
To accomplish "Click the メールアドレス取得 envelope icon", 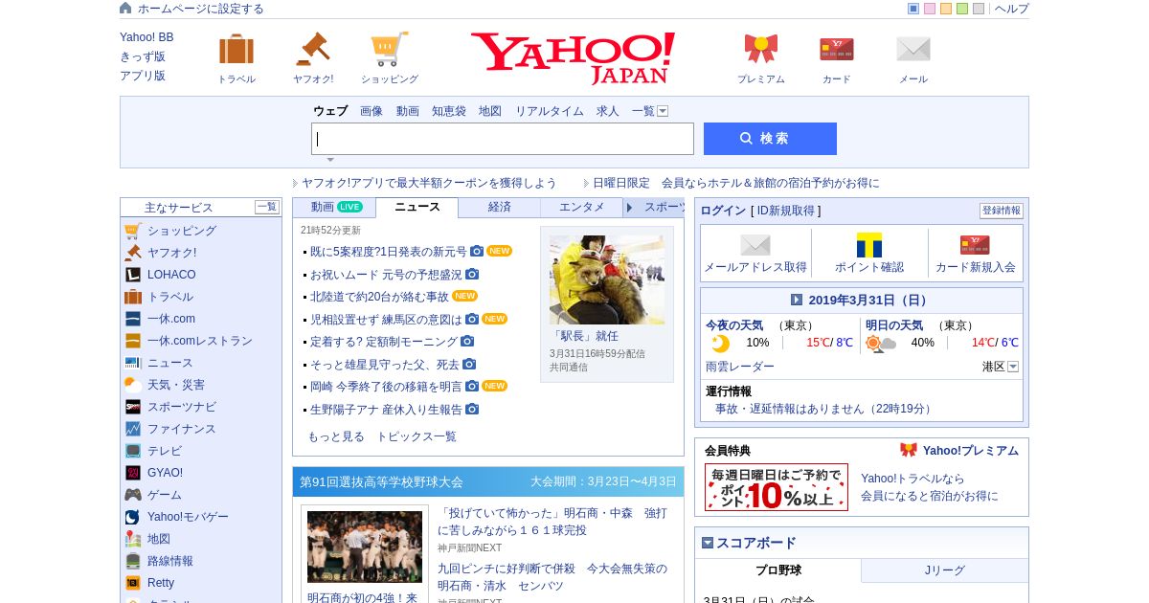I will click(755, 245).
